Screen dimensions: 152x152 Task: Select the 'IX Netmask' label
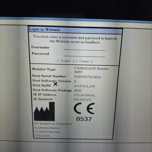click(43, 99)
